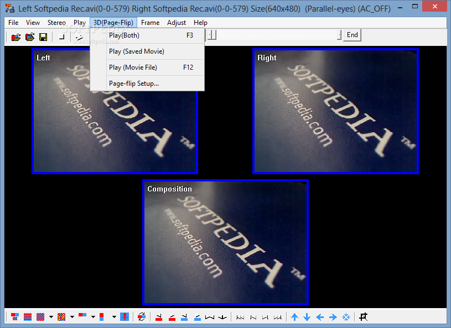Image resolution: width=451 pixels, height=328 pixels.
Task: Click first red-base frame adjust icon
Action: tap(159, 317)
